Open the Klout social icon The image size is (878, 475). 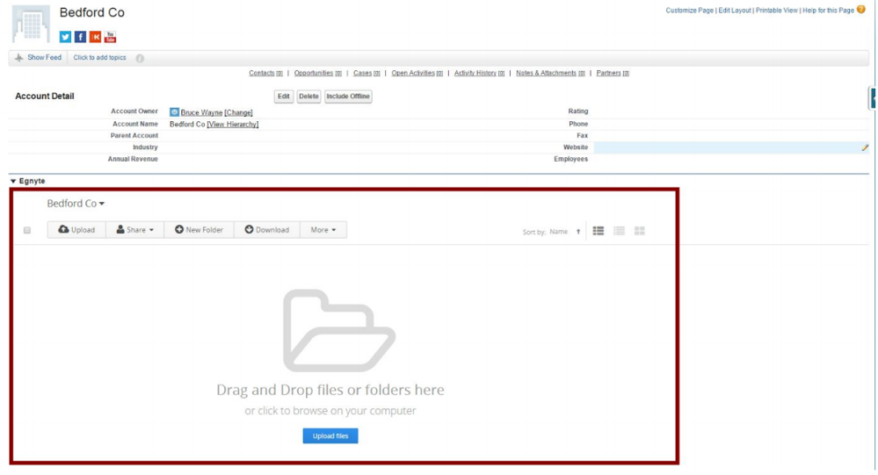[x=95, y=37]
